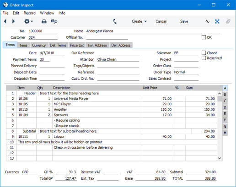236x187 pixels.
Task: Click the telephone icon
Action: point(115,21)
